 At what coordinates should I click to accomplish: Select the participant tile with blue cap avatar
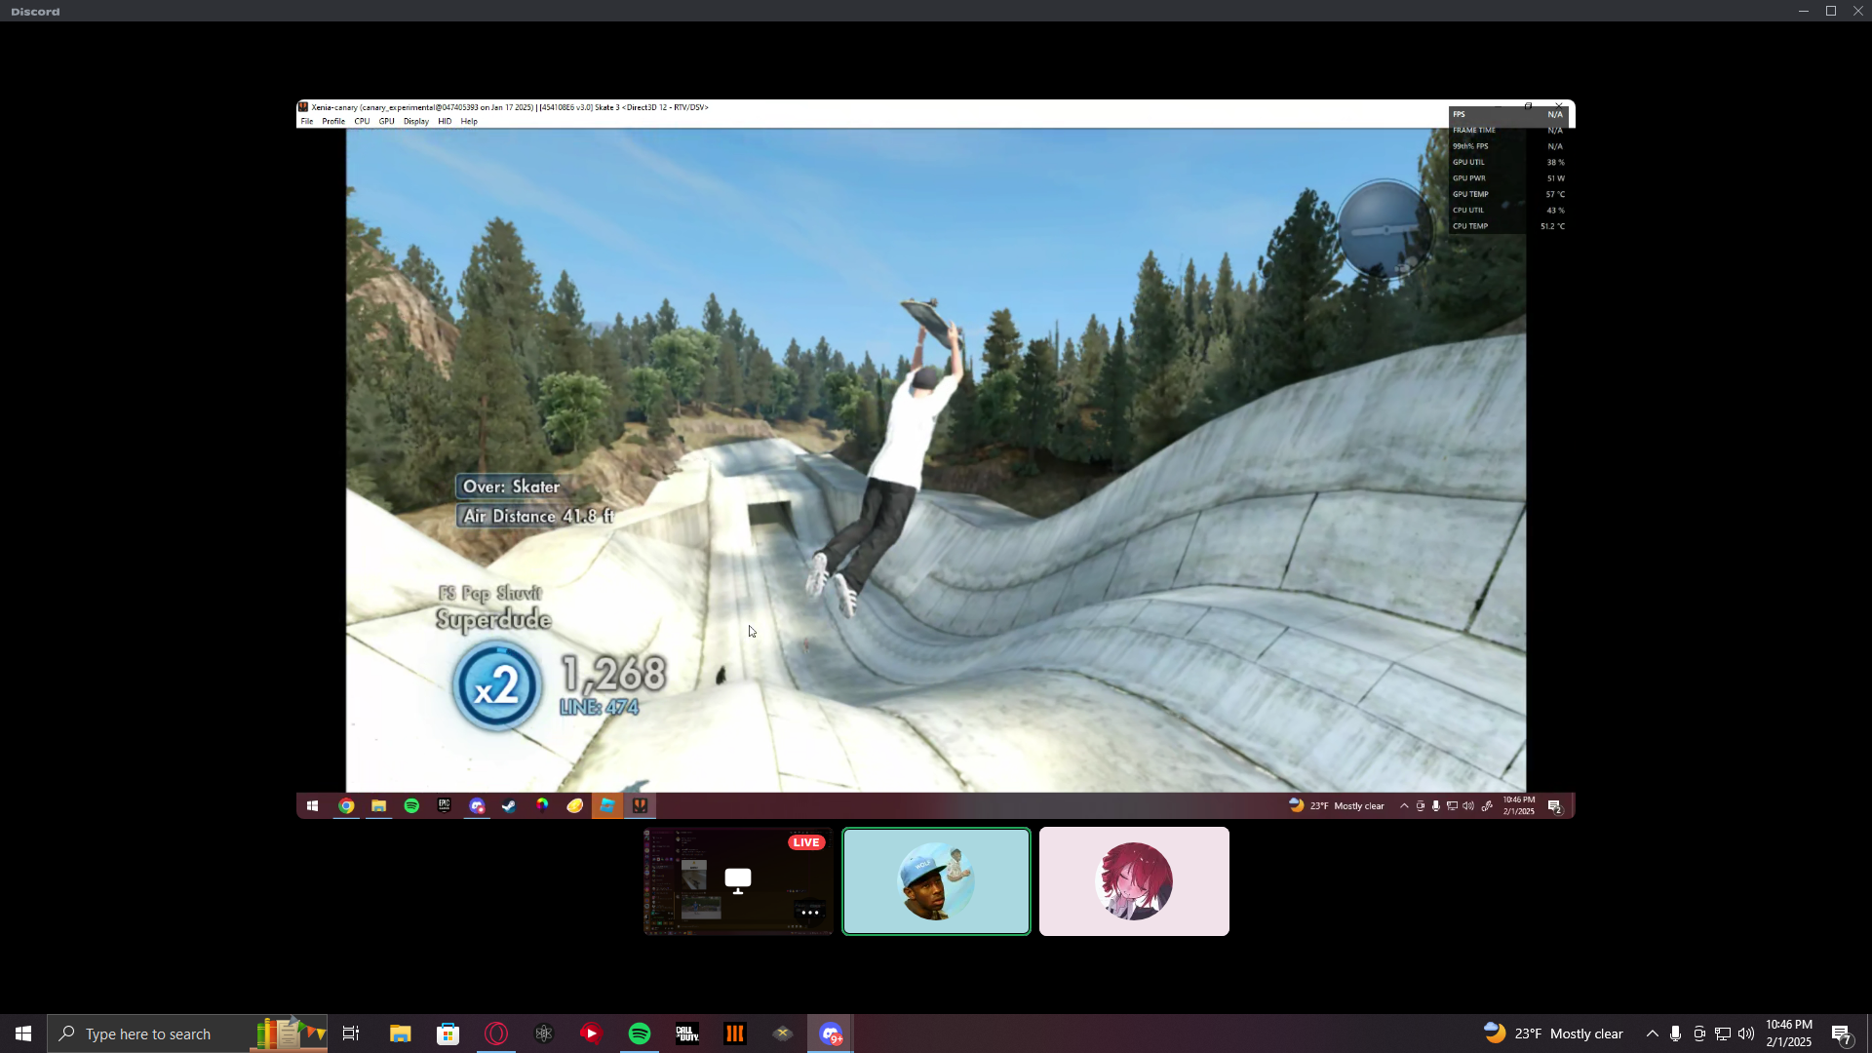coord(936,881)
